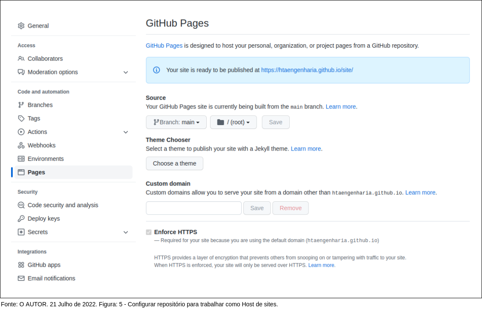482x311 pixels.
Task: Expand the Actions submenu chevron
Action: click(126, 132)
